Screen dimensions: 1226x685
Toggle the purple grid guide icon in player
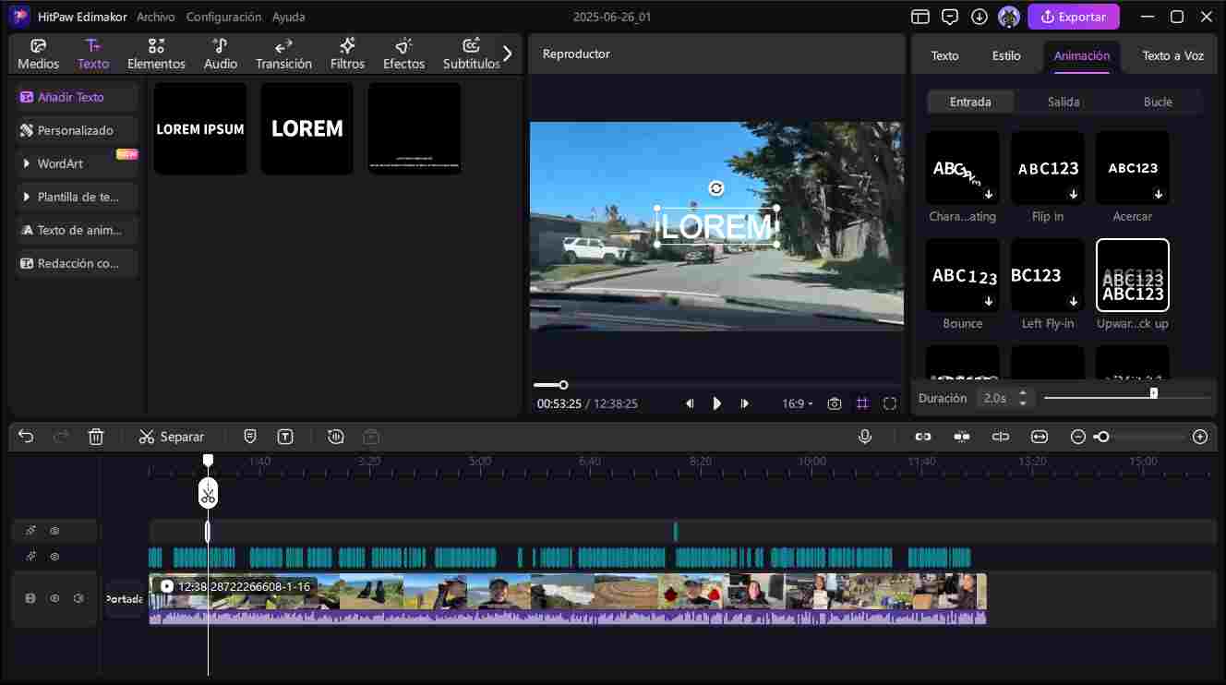coord(862,403)
